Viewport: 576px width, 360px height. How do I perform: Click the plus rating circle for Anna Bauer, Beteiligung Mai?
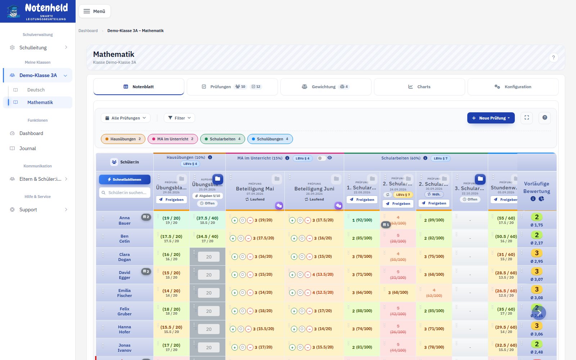tap(235, 220)
